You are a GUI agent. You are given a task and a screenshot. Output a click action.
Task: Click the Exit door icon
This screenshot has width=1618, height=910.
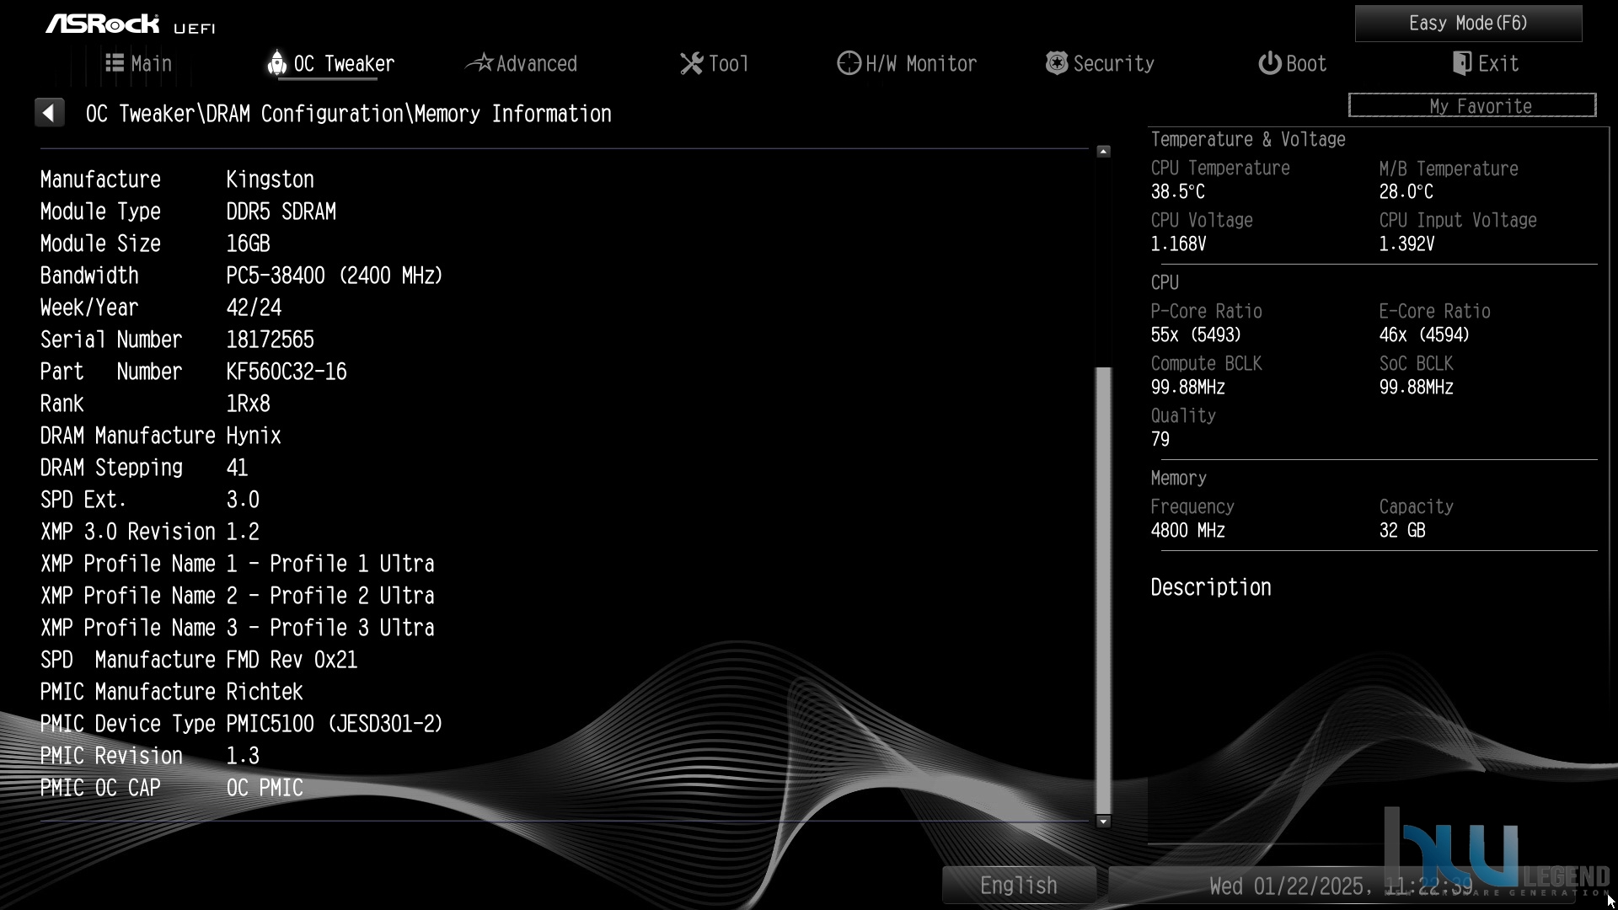(1462, 63)
